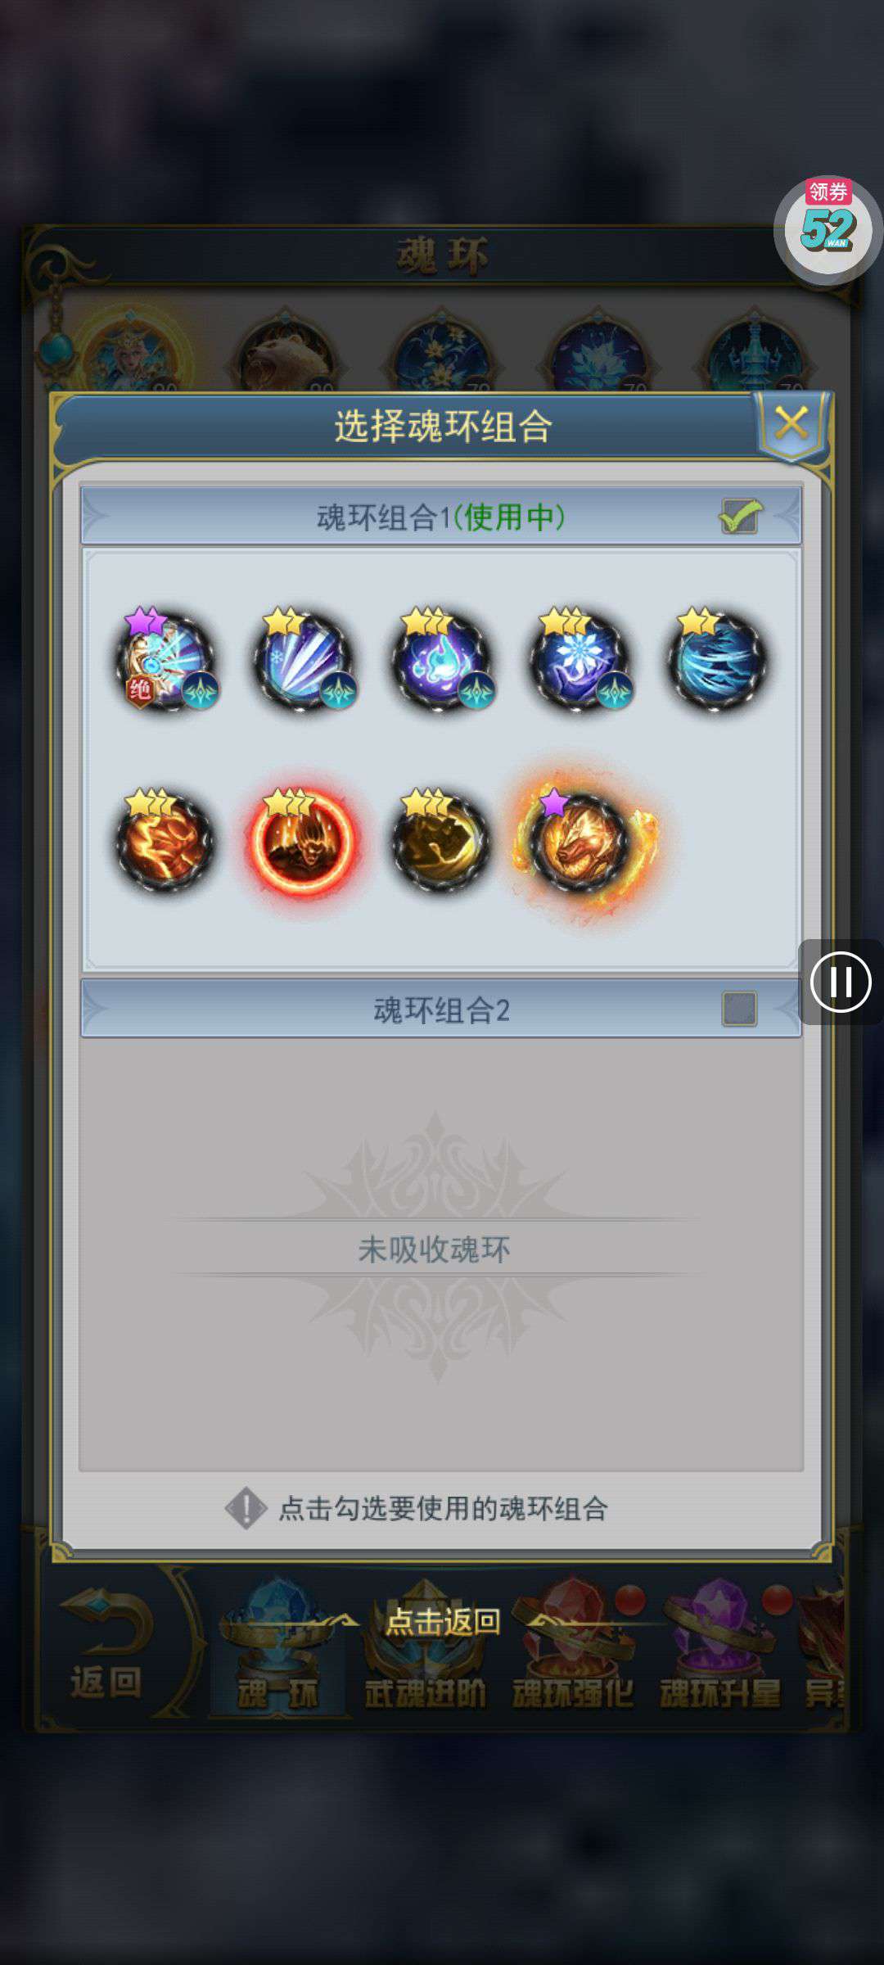The image size is (884, 1965).
Task: Select the snowflake soul ring icon
Action: tap(580, 660)
